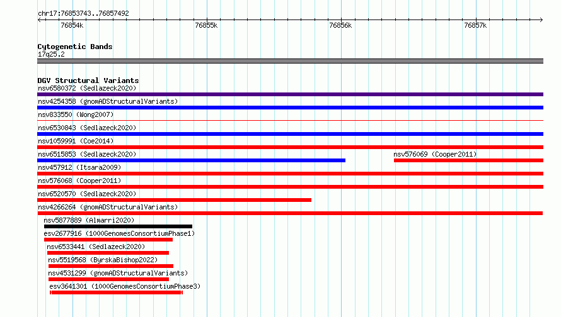The image size is (561, 317).
Task: Open the esv3641301 (1000GenomesConsortiumPhase3) label
Action: [x=125, y=286]
